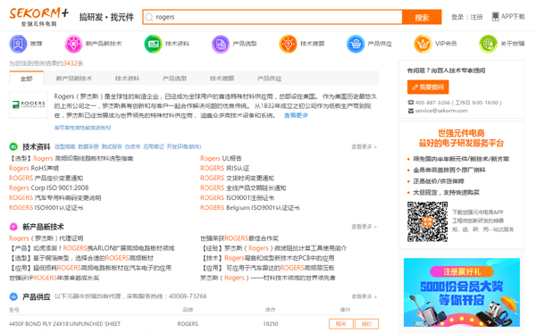Click the pink 新产品新技术 section icon
Screen dimensions: 536x333
coord(13,227)
